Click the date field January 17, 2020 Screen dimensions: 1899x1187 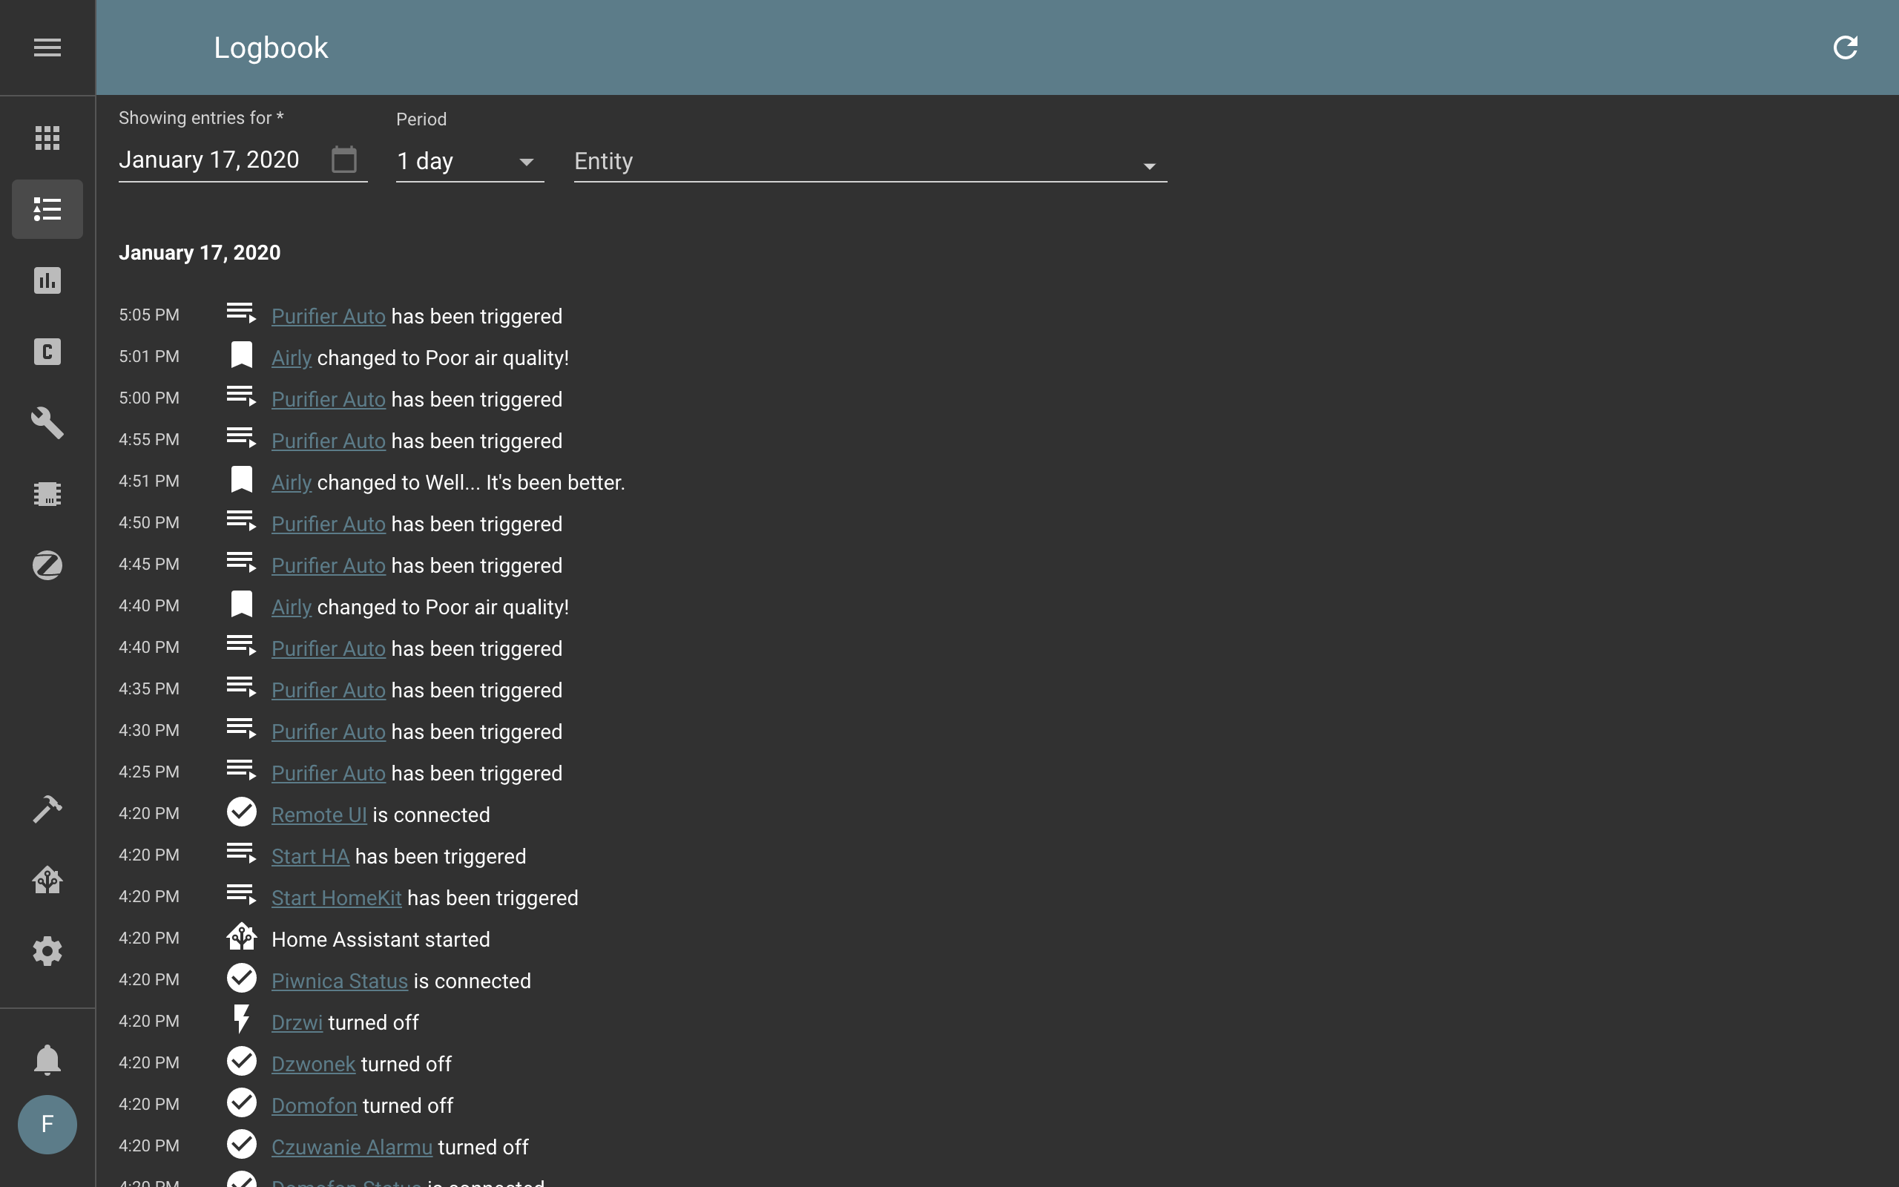tap(209, 160)
